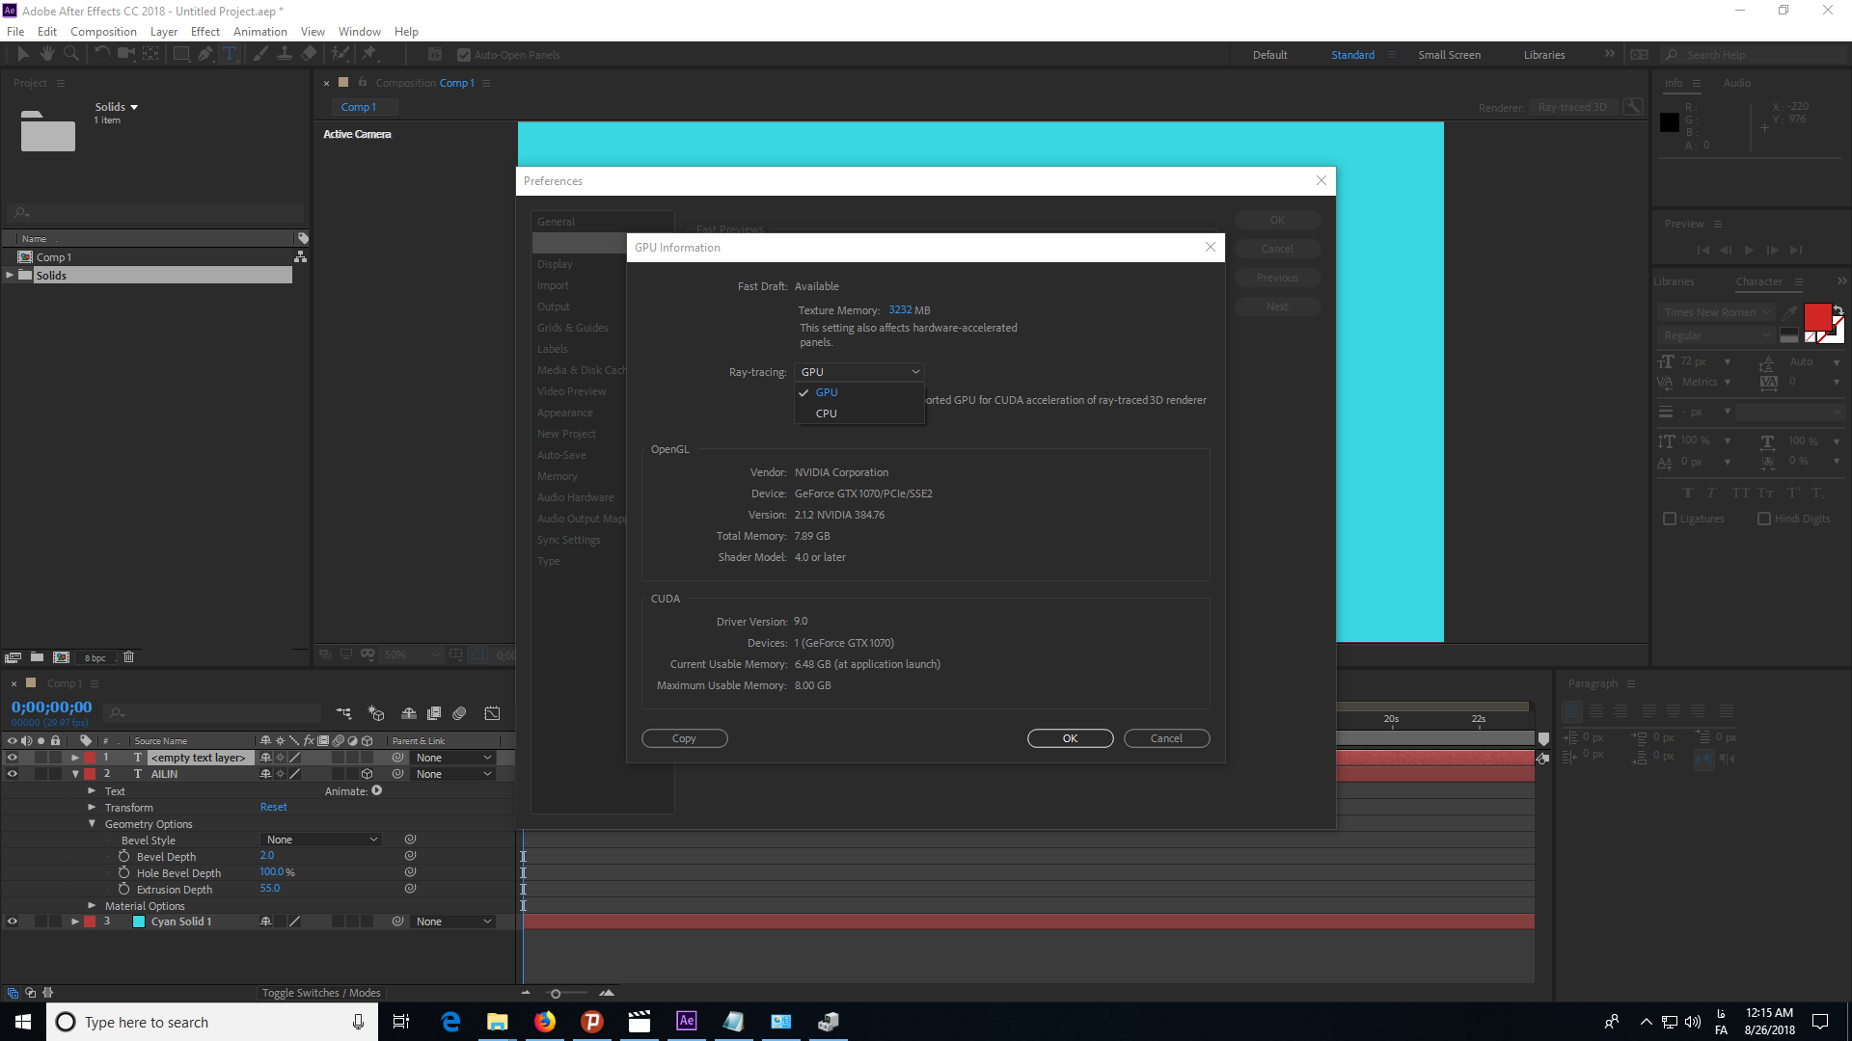Toggle Draft 3D in timeline
The width and height of the screenshot is (1852, 1041).
(376, 713)
